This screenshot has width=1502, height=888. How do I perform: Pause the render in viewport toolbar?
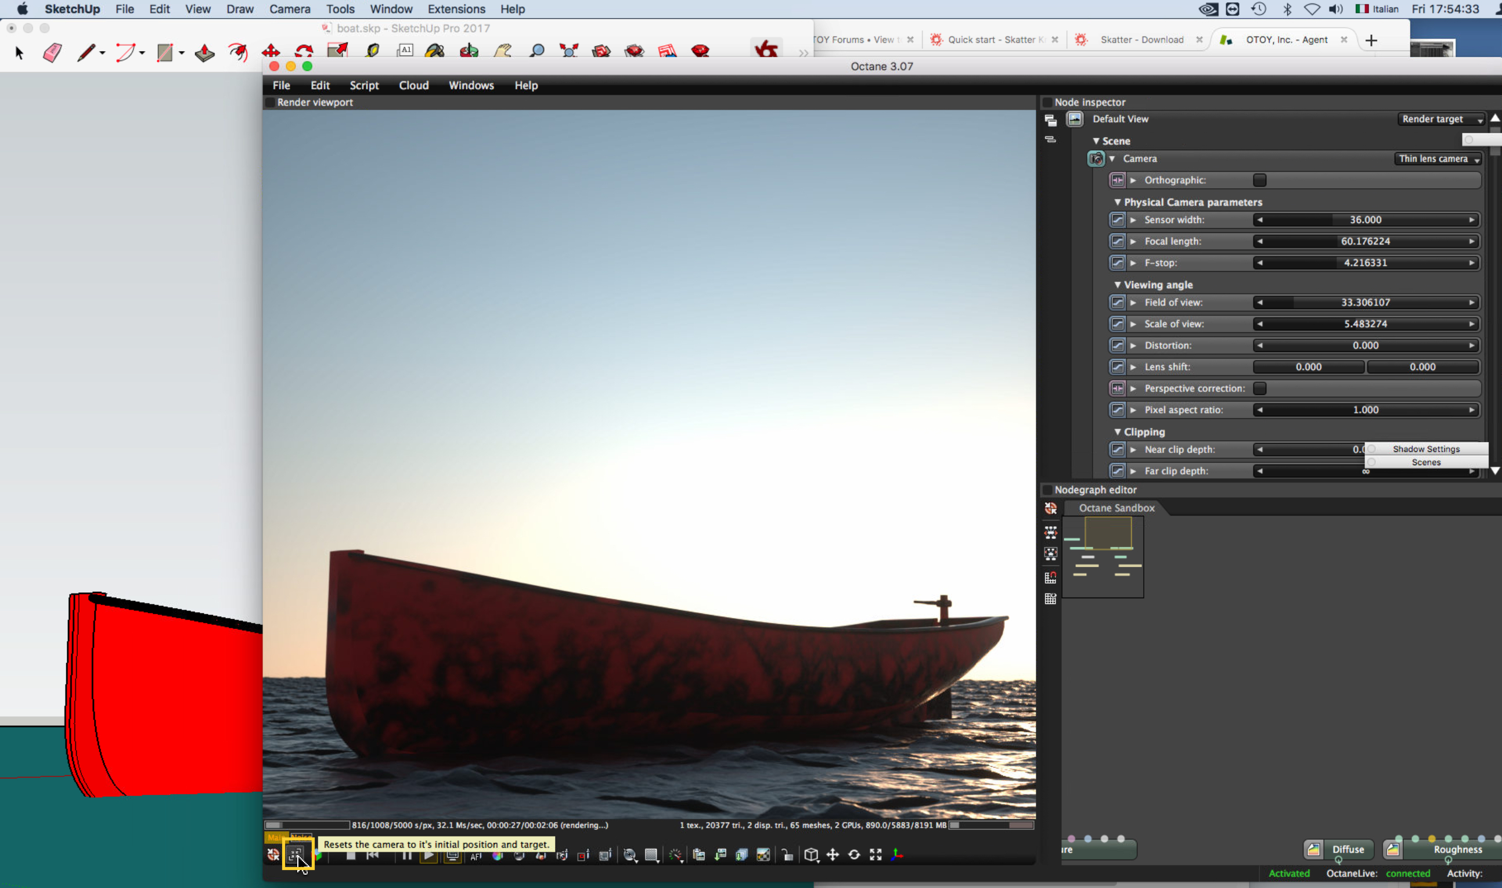click(x=407, y=855)
